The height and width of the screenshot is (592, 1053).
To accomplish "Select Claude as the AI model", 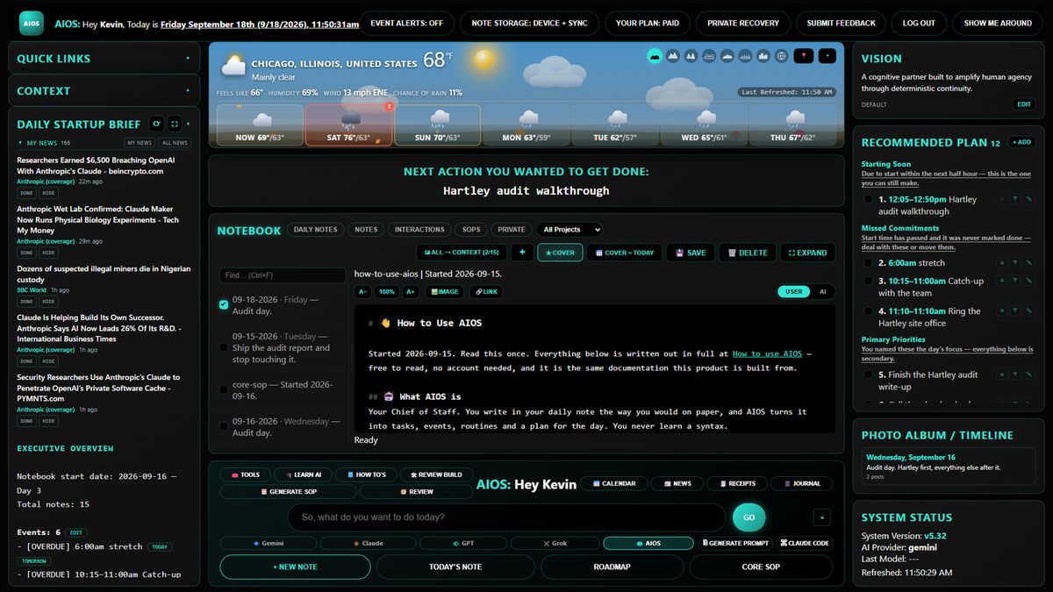I will [368, 543].
